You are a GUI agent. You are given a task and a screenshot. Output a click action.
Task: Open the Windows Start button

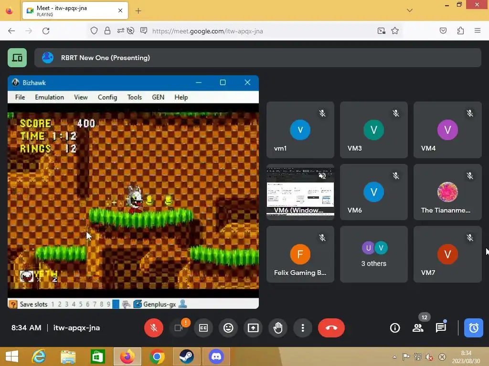pos(12,356)
